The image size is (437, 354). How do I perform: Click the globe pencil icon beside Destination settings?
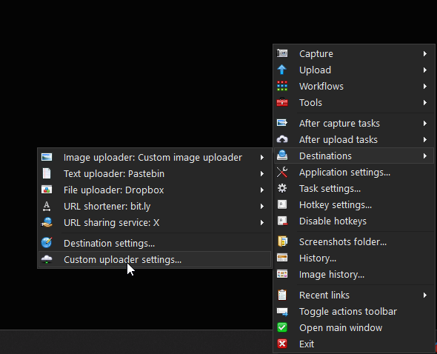47,242
